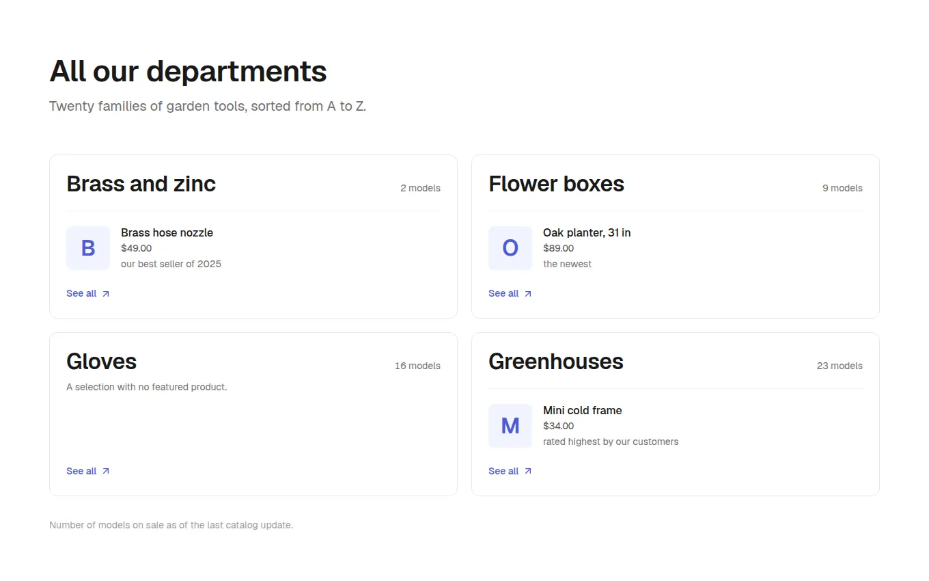
Task: Click the M thumbnail for Mini cold frame
Action: [x=510, y=426]
